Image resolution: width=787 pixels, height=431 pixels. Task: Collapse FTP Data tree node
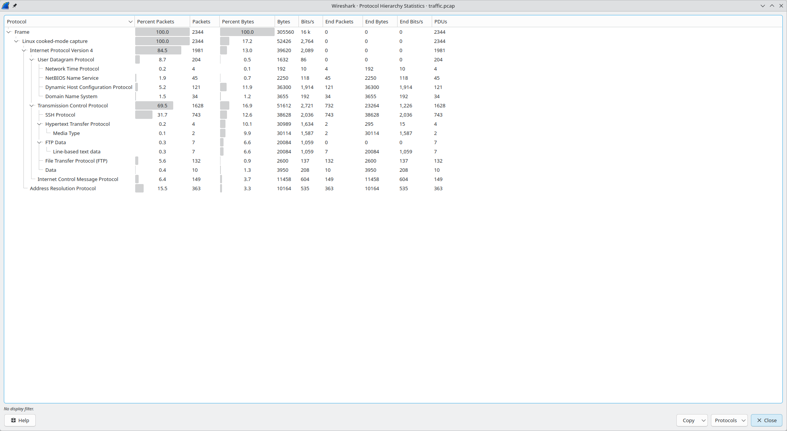40,142
